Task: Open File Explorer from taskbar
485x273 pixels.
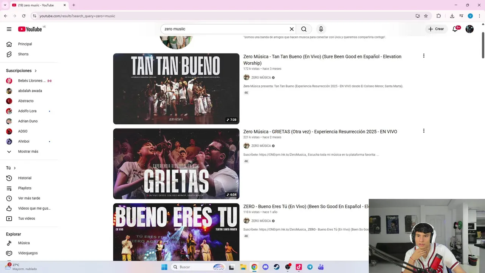Action: (x=243, y=267)
